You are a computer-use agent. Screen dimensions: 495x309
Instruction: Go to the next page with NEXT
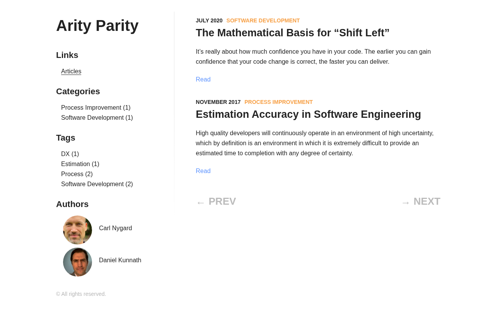pyautogui.click(x=420, y=202)
